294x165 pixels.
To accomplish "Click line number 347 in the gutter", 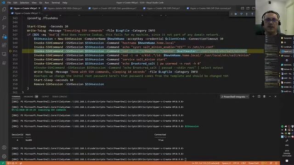I will 15,35.
